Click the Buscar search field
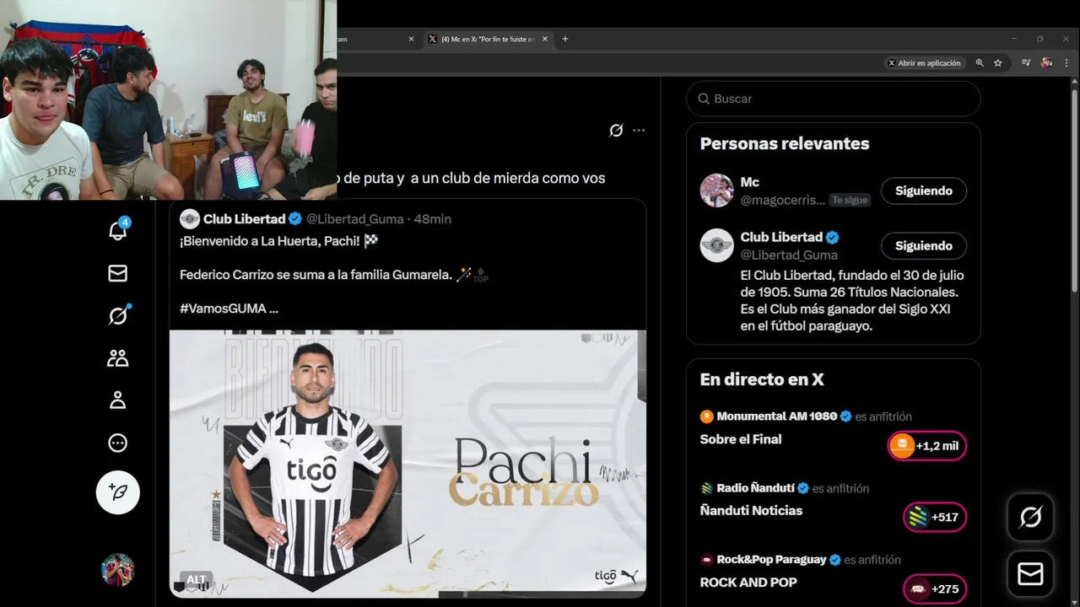This screenshot has width=1080, height=607. click(834, 99)
